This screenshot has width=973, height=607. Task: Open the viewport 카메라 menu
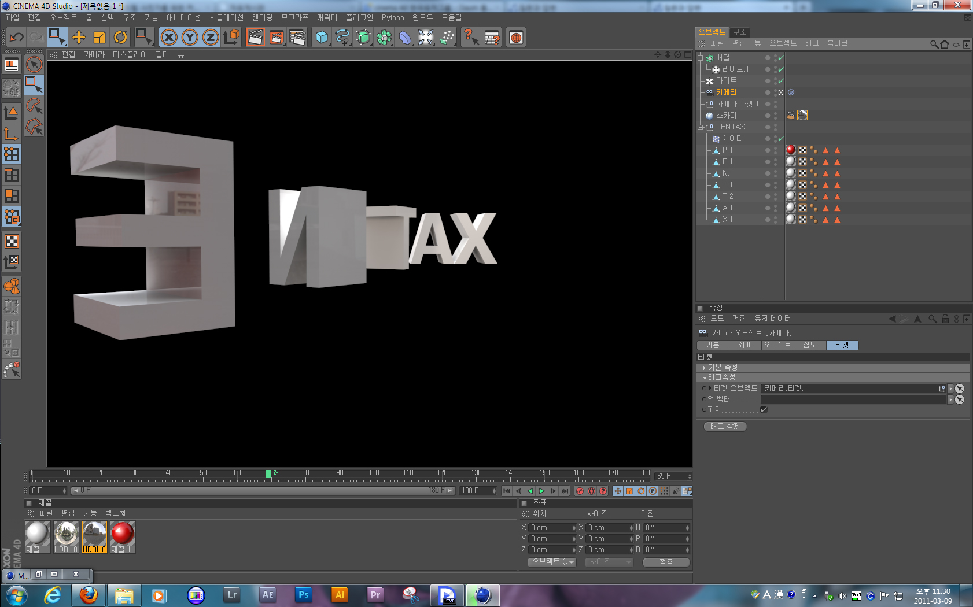(94, 54)
